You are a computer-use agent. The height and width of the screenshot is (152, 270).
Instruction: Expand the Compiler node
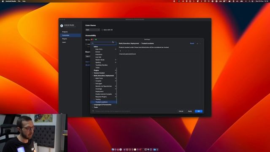(94, 81)
